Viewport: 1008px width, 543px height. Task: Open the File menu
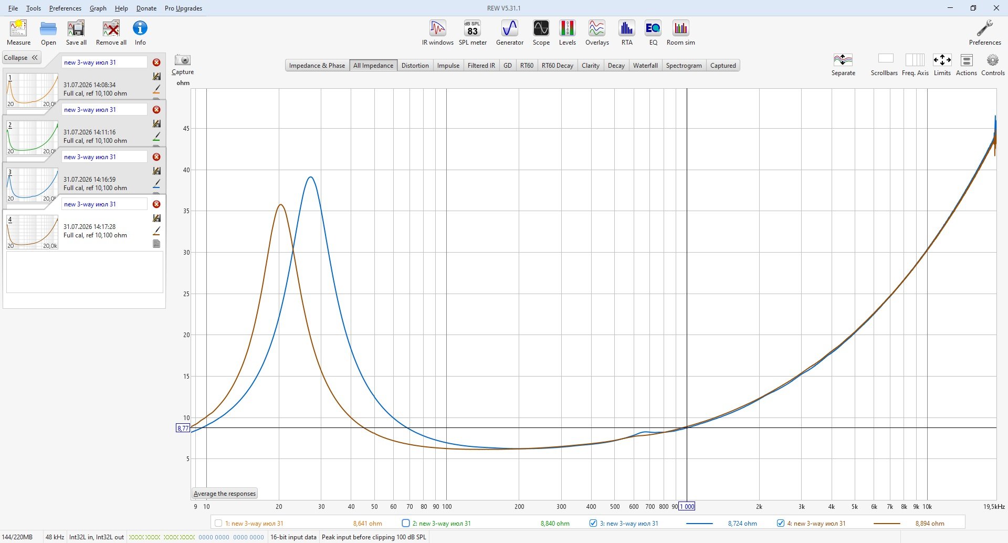click(x=13, y=8)
